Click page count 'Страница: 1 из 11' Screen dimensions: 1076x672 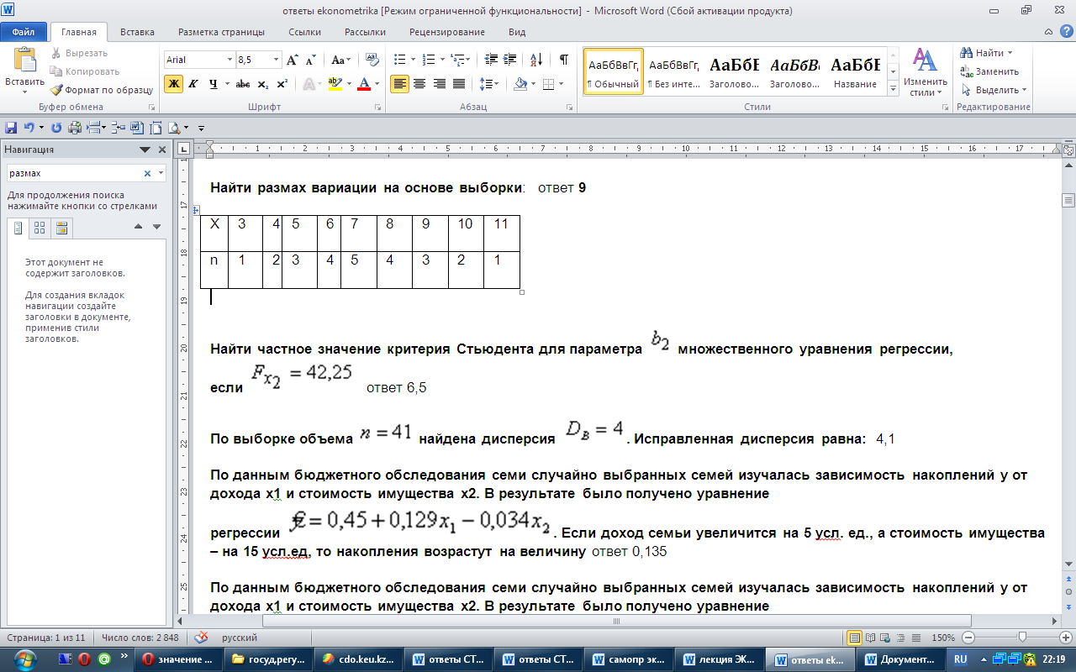click(x=45, y=638)
